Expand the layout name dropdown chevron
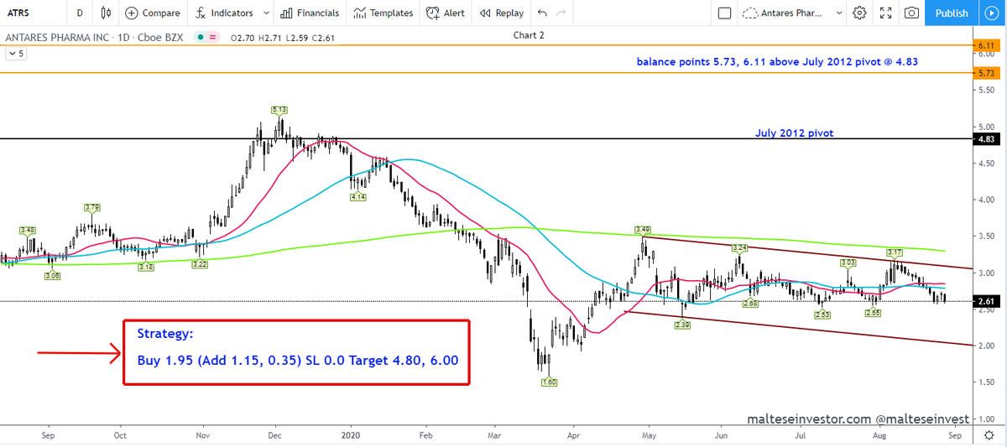Image resolution: width=1007 pixels, height=447 pixels. coord(839,13)
